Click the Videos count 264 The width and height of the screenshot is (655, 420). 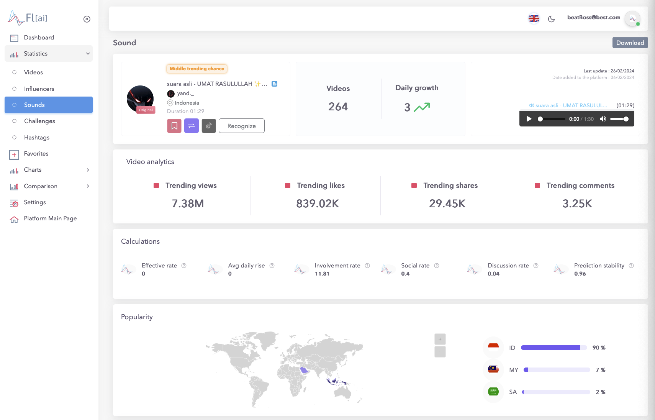[x=338, y=107]
